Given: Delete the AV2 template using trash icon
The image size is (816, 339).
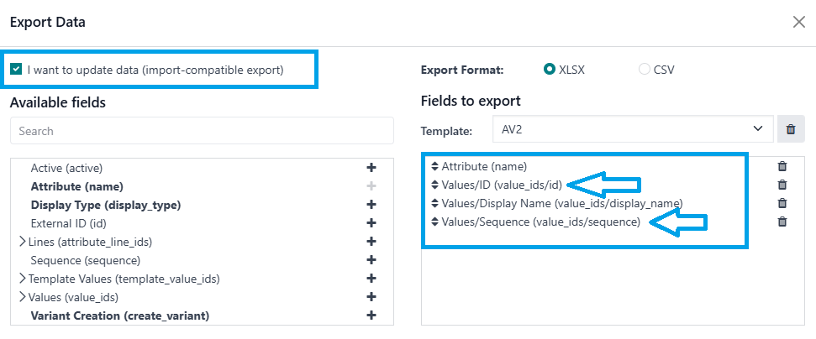Looking at the screenshot, I should [790, 129].
